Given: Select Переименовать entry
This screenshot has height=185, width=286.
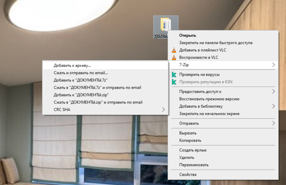Looking at the screenshot, I should click(223, 165).
